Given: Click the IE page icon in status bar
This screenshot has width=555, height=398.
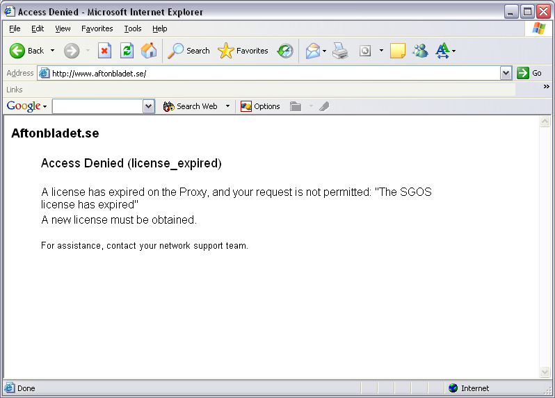Looking at the screenshot, I should point(10,388).
